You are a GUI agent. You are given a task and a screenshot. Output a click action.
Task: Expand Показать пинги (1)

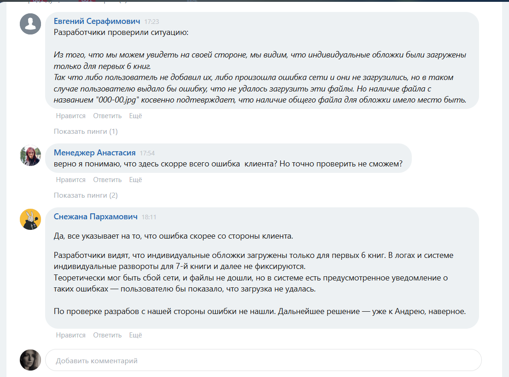86,131
